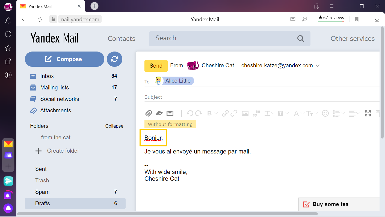Expand the compose form to fullscreen
The width and height of the screenshot is (385, 217).
click(368, 113)
